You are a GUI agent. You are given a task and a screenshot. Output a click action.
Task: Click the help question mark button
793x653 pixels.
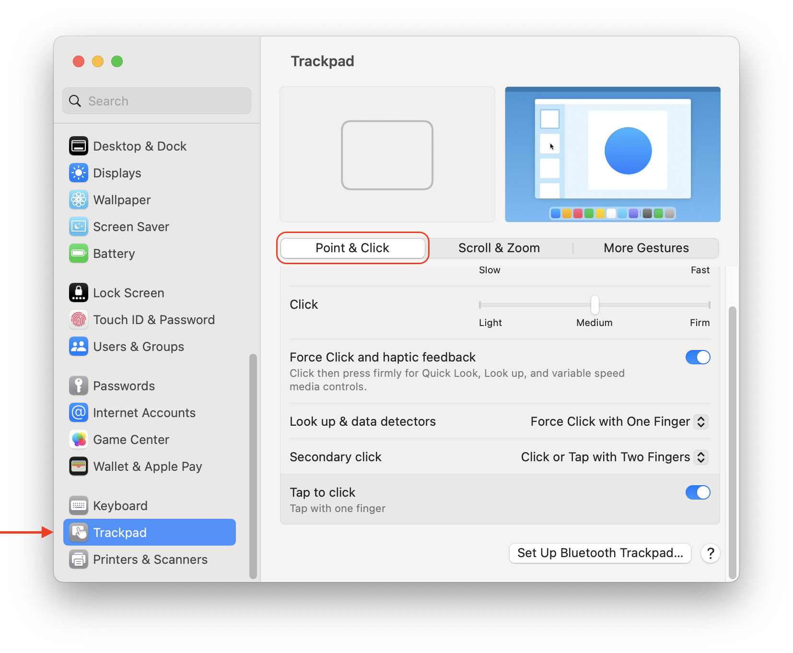click(710, 553)
